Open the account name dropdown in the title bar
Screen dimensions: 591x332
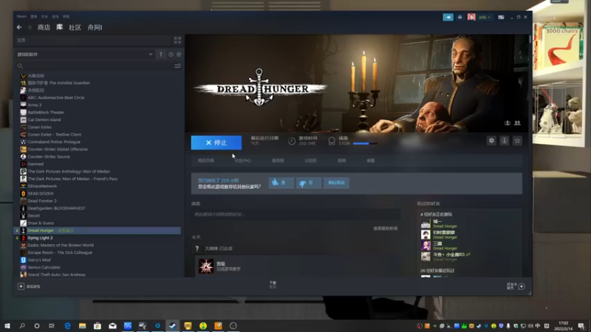[x=485, y=17]
